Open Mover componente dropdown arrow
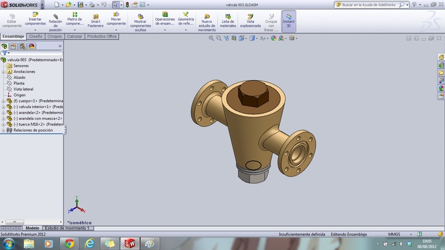The height and width of the screenshot is (250, 445). (116, 30)
